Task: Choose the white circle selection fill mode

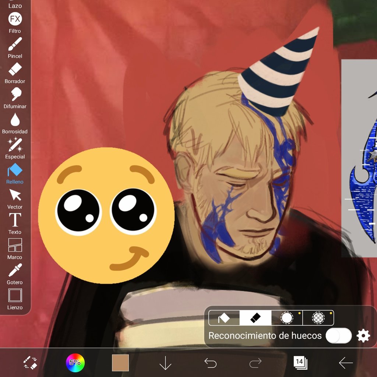Action: 287,318
